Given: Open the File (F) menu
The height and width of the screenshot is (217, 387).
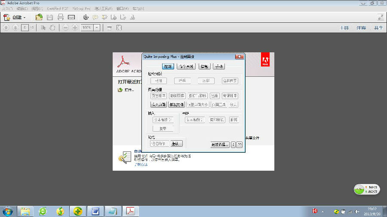Looking at the screenshot, I should 7,9.
